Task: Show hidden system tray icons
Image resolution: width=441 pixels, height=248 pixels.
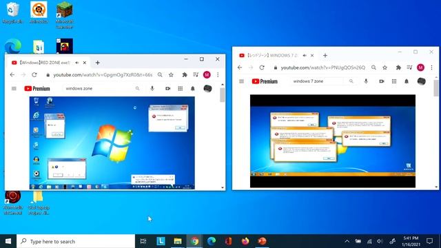Action: [x=347, y=241]
